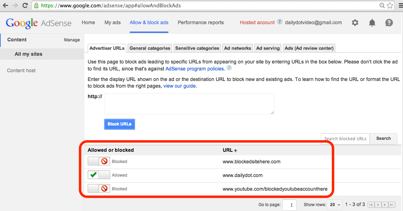
Task: Open the Chrome menu button
Action: pos(399,6)
